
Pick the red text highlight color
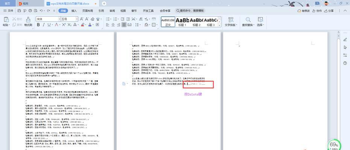point(82,25)
